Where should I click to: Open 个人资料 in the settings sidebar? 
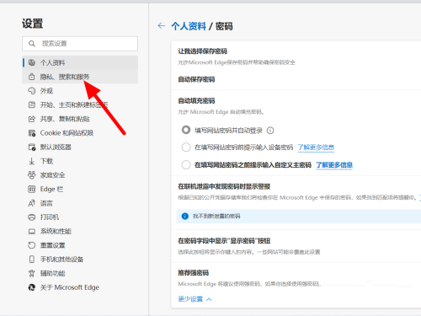(x=80, y=62)
